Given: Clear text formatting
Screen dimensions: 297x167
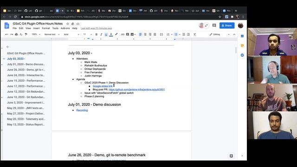Looking at the screenshot, I should (x=195, y=34).
